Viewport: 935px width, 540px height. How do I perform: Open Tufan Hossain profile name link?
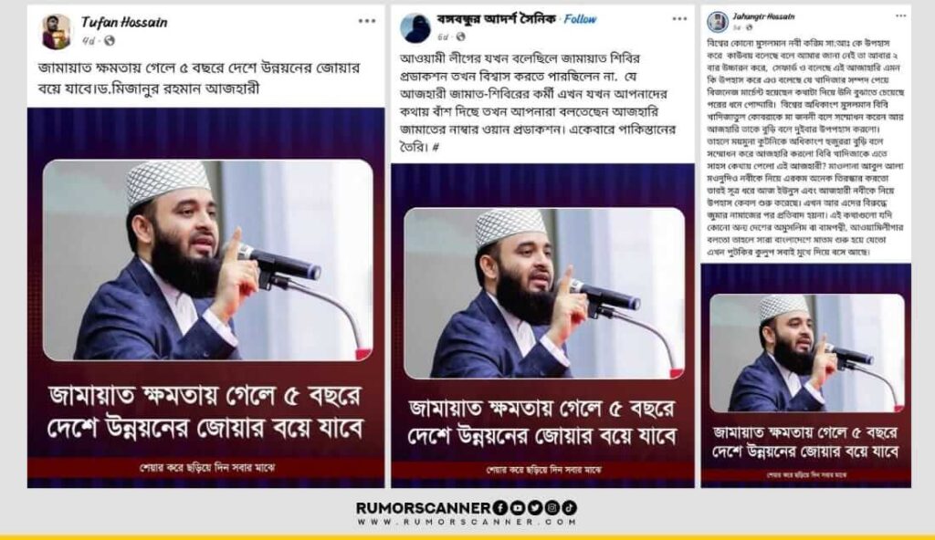[124, 23]
